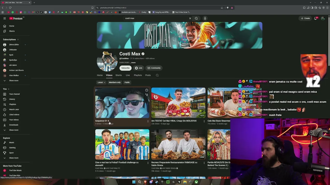Open Xbox app from taskbar
The width and height of the screenshot is (330, 185).
click(x=196, y=182)
